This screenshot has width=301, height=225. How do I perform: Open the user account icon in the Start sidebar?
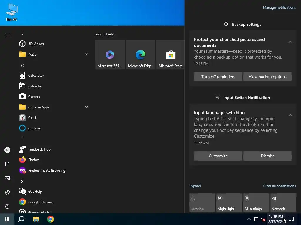tap(7, 150)
